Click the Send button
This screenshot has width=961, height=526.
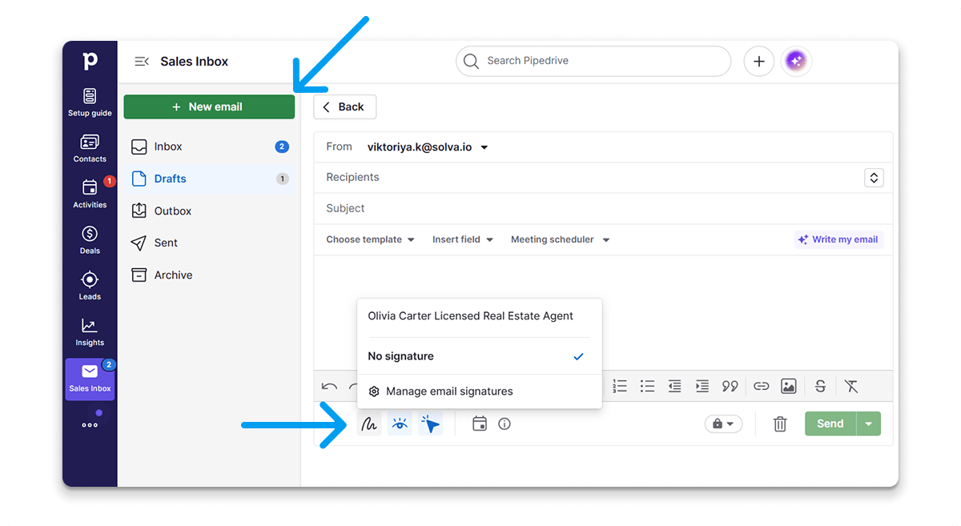(x=830, y=424)
